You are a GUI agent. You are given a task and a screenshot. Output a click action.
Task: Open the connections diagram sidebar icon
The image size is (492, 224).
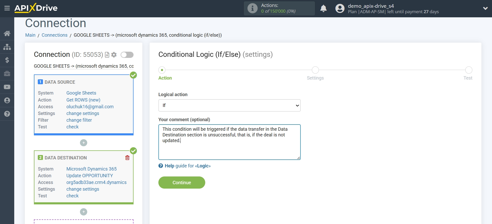(x=7, y=47)
